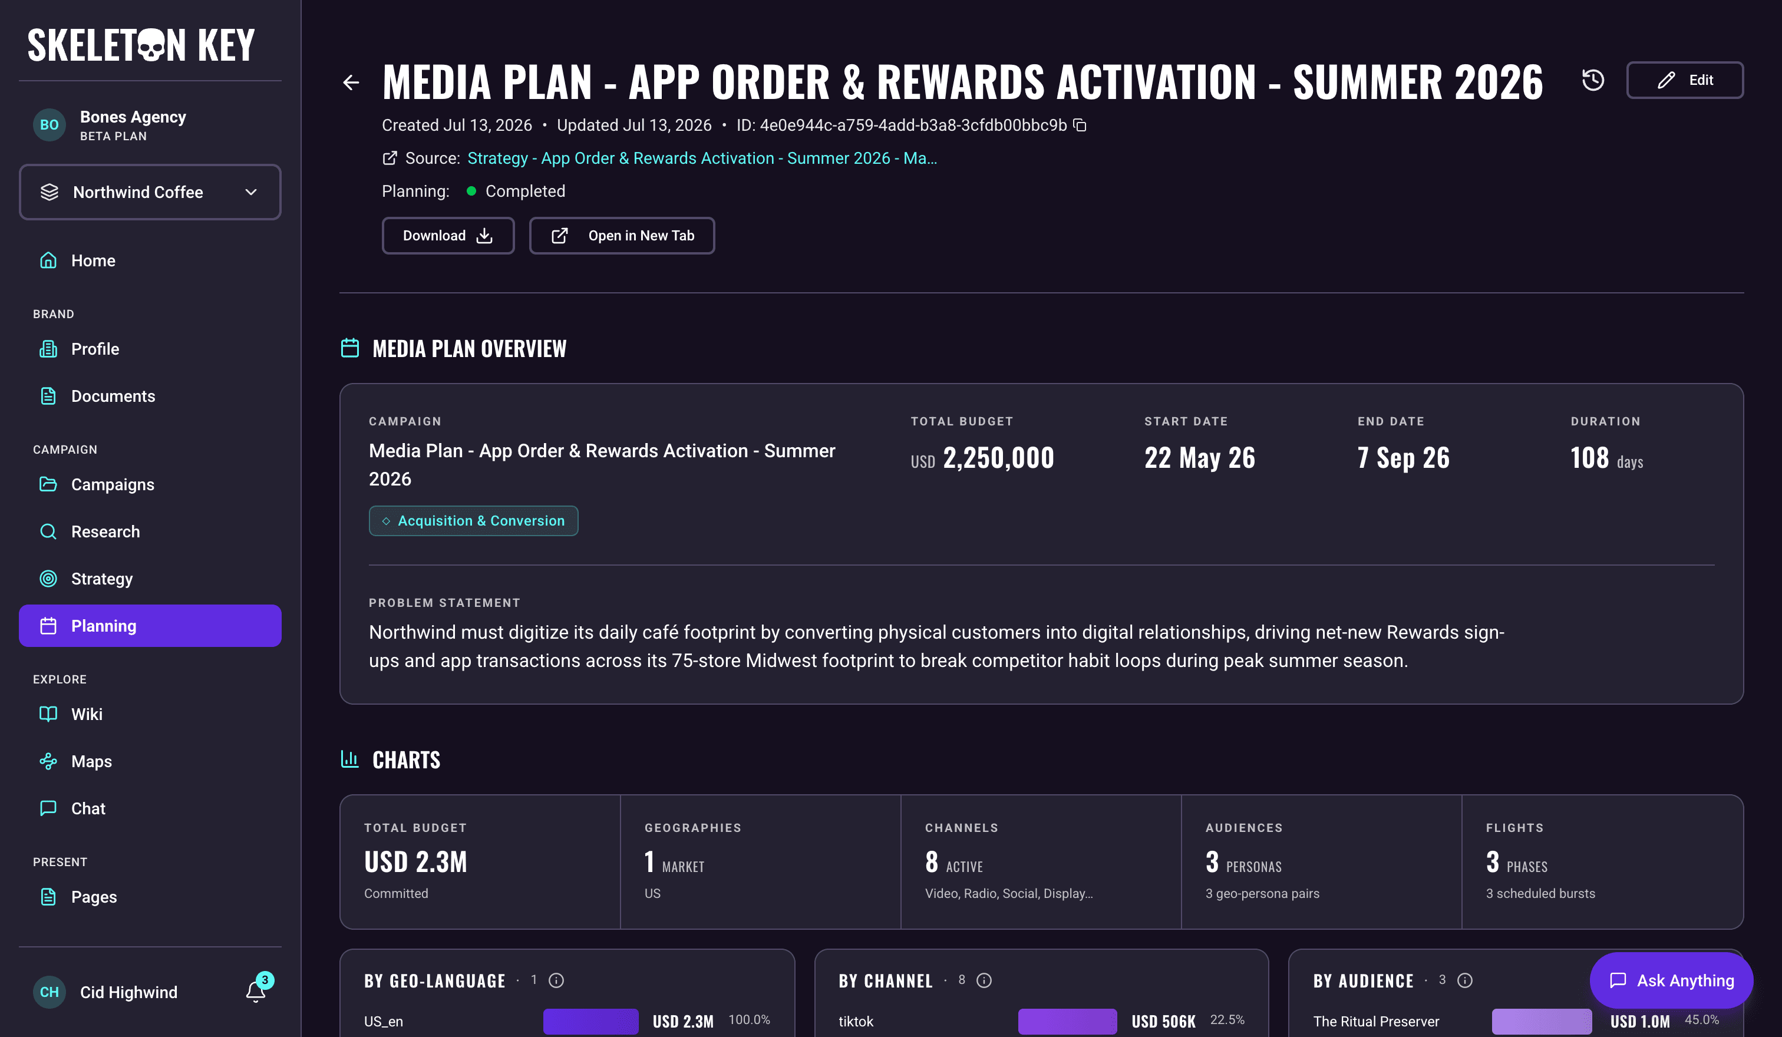Open Maps in Explore section
1782x1037 pixels.
pos(150,761)
